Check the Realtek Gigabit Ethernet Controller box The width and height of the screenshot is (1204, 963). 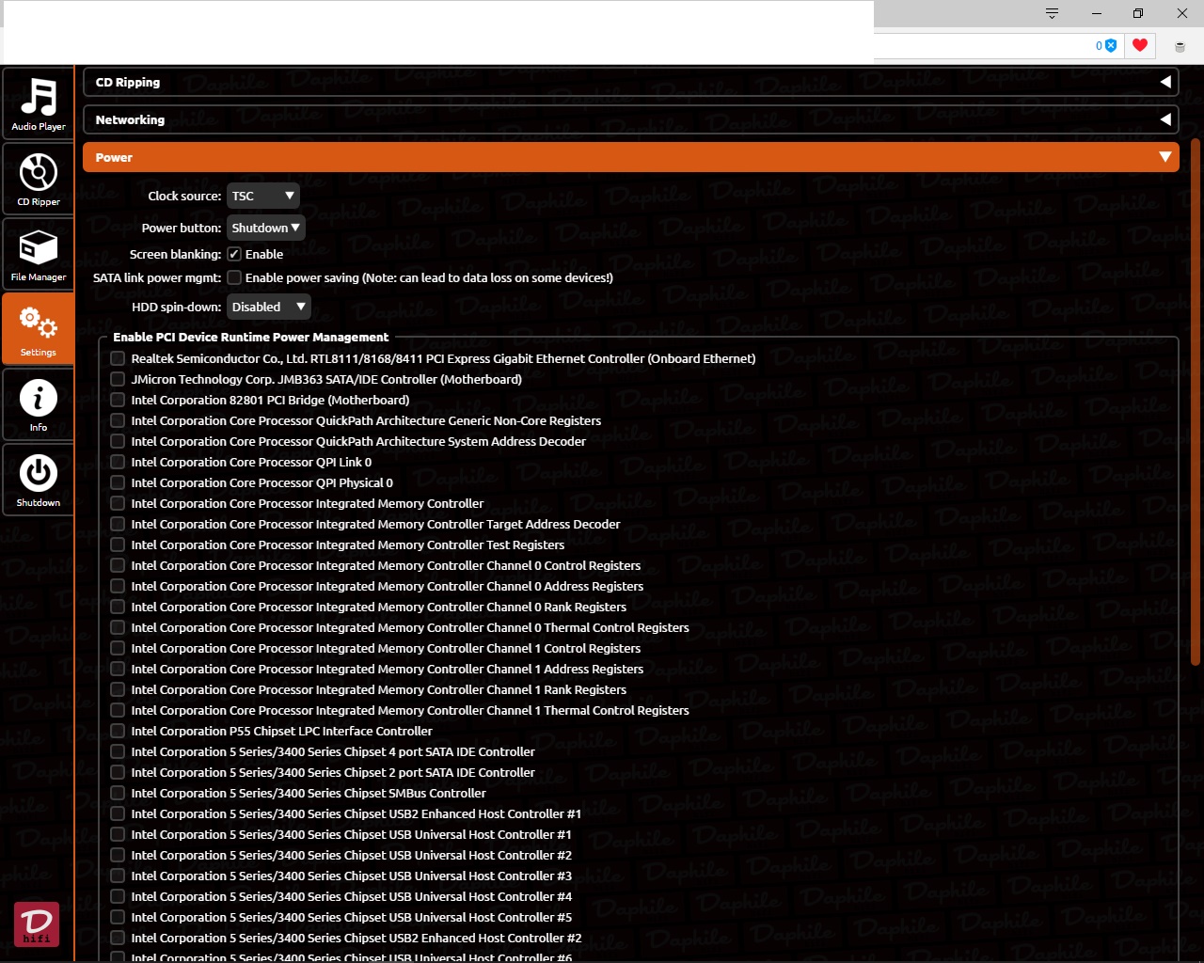[118, 358]
